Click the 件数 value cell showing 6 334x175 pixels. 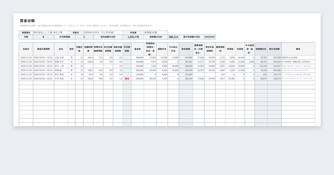pos(43,37)
